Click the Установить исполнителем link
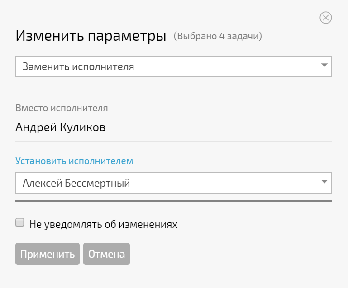Image resolution: width=348 pixels, height=288 pixels. point(74,161)
